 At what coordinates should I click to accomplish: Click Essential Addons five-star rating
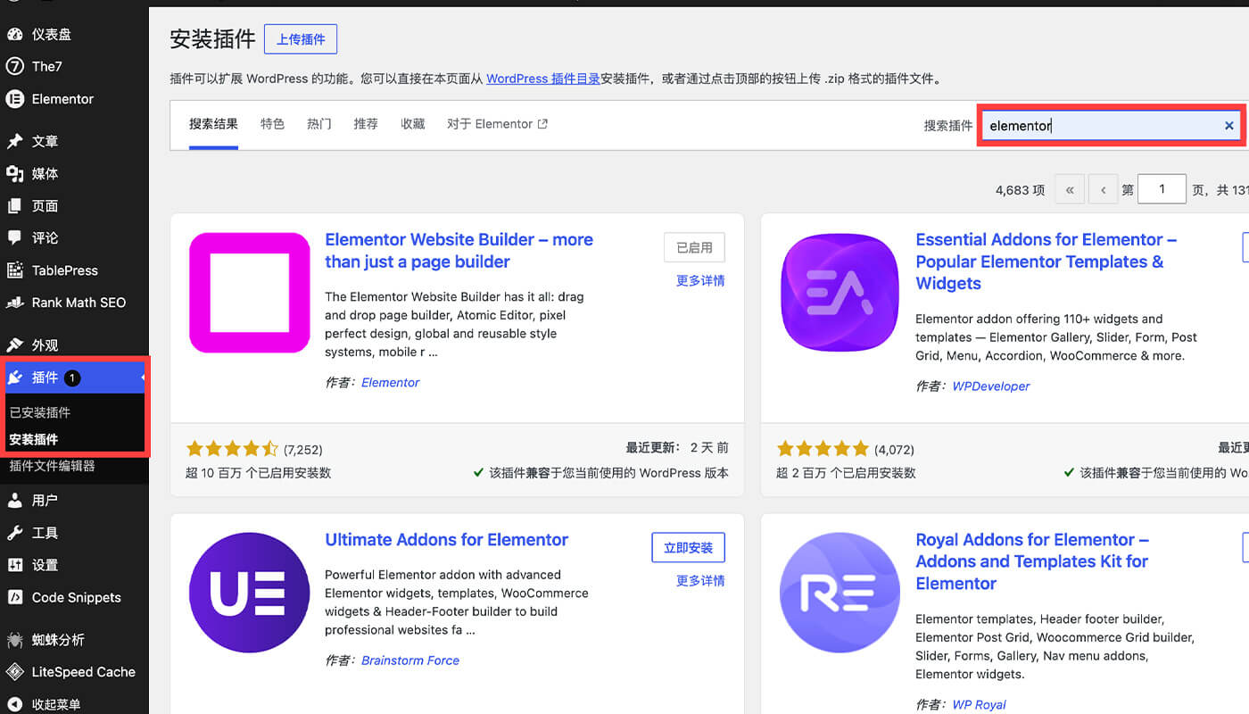[x=823, y=449]
